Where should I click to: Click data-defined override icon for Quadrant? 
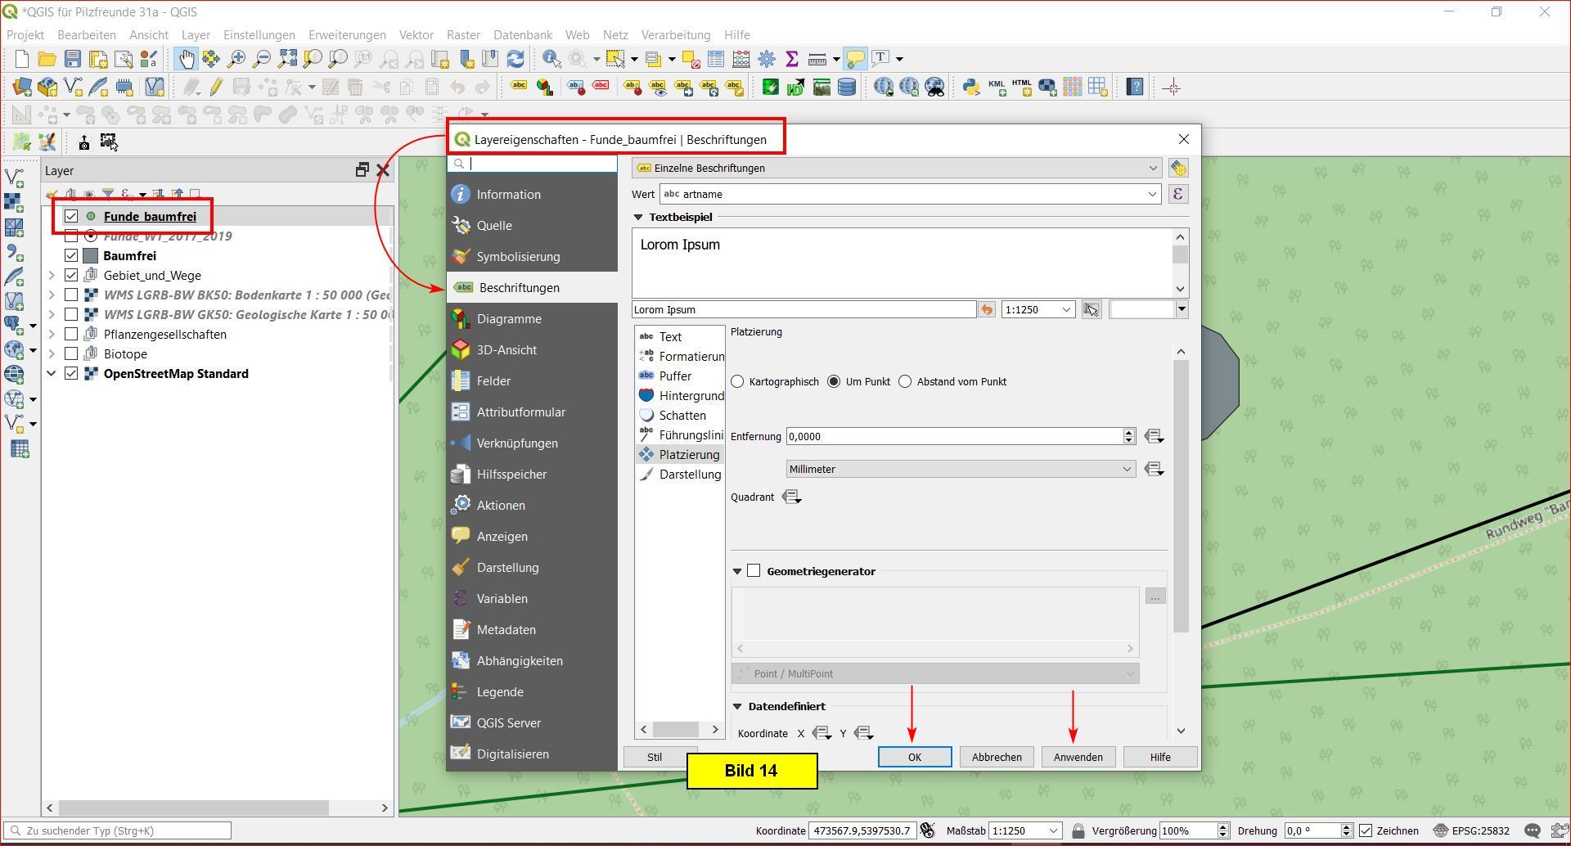pos(791,497)
